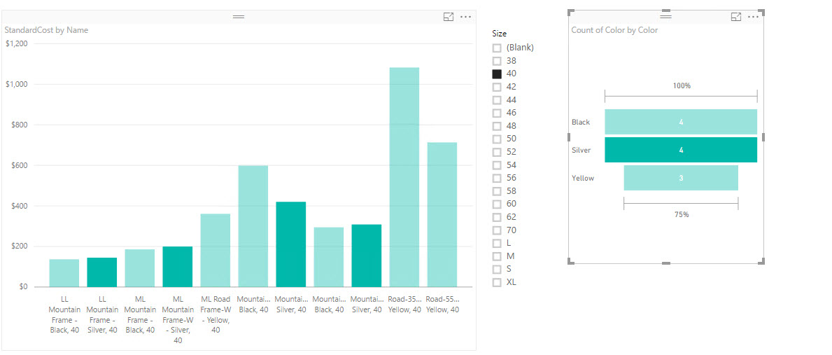Open more options for StandardCost by Name chart
This screenshot has height=355, width=832.
coord(465,17)
